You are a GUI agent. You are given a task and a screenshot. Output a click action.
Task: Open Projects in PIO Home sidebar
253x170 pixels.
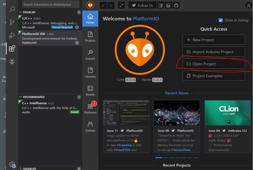[x=90, y=37]
